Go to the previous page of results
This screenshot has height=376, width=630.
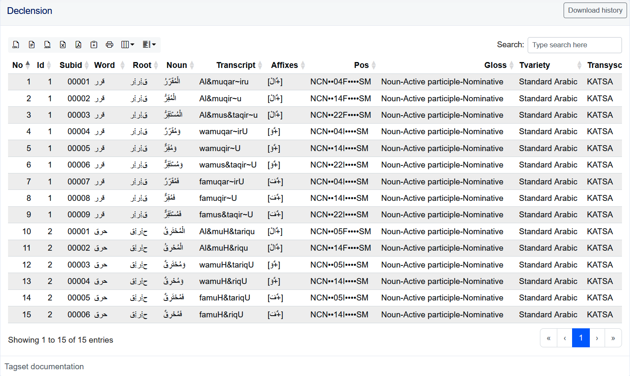(565, 338)
